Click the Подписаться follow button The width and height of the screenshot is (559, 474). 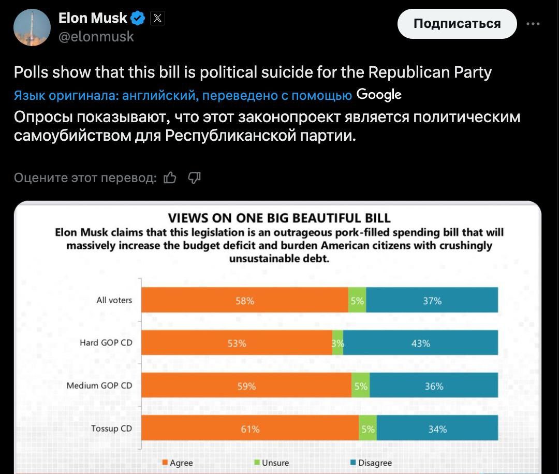(x=457, y=24)
